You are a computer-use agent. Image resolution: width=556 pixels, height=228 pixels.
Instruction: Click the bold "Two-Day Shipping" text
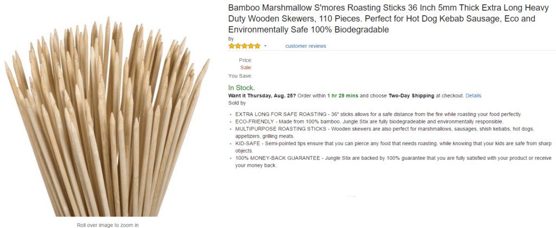coord(411,96)
